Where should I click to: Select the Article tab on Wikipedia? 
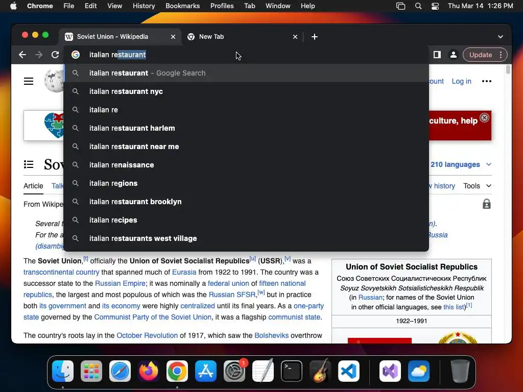coord(33,186)
